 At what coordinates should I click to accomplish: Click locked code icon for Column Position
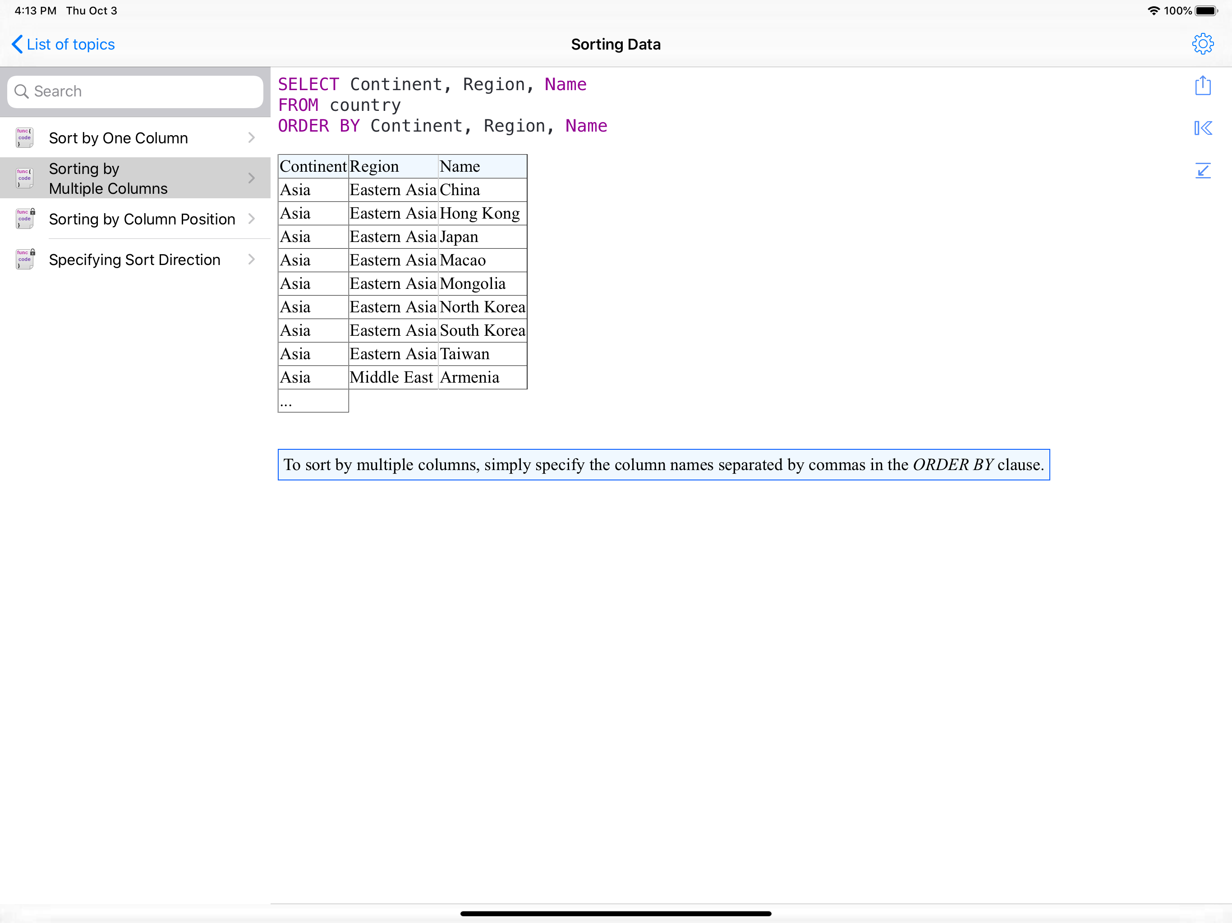(x=25, y=219)
